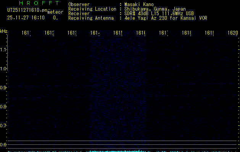Click the HROFFT title text
The width and height of the screenshot is (240, 152).
pyautogui.click(x=39, y=3)
